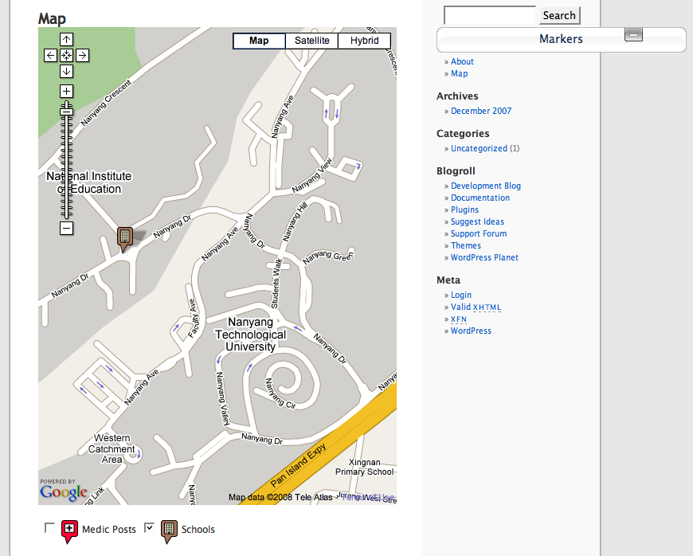Click the Search button
The image size is (693, 556).
[x=559, y=15]
